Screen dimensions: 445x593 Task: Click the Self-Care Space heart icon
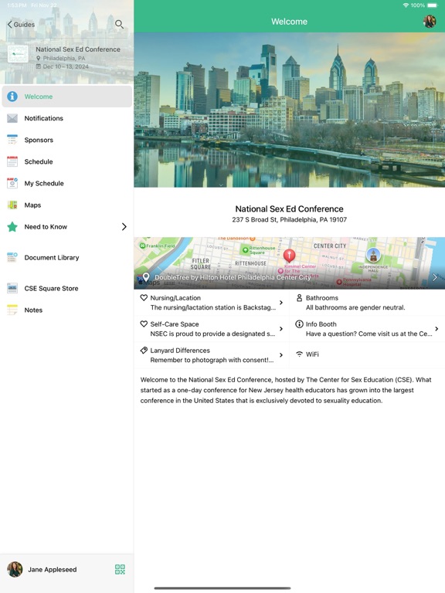point(144,324)
